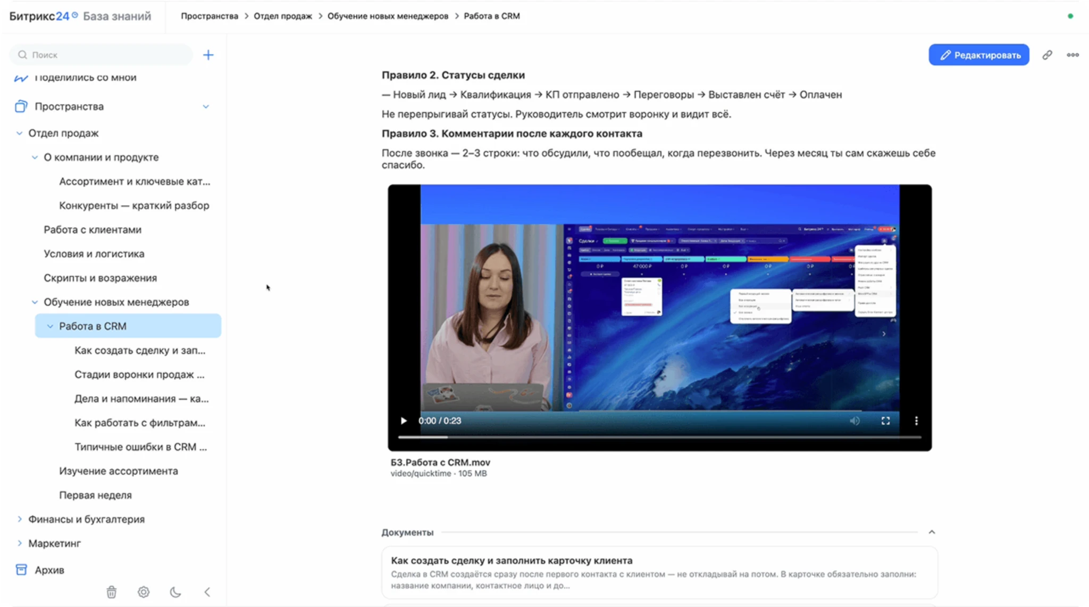Go to Обучение новых менеджеров breadcrumb
The image size is (1089, 607).
pos(388,16)
